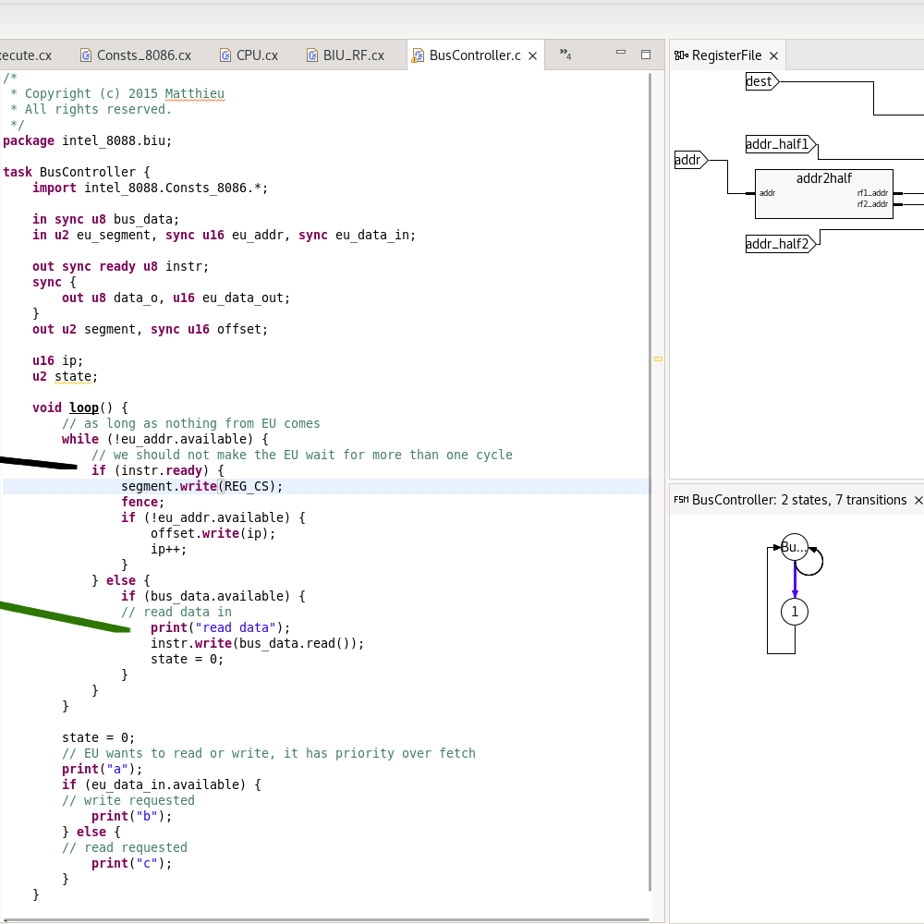This screenshot has height=924, width=924.
Task: Select the addr_half1 port
Action: [780, 144]
